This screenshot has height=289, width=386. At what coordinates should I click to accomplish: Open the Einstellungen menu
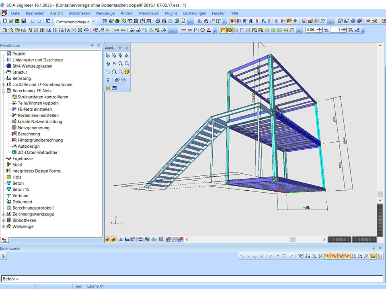tap(195, 13)
